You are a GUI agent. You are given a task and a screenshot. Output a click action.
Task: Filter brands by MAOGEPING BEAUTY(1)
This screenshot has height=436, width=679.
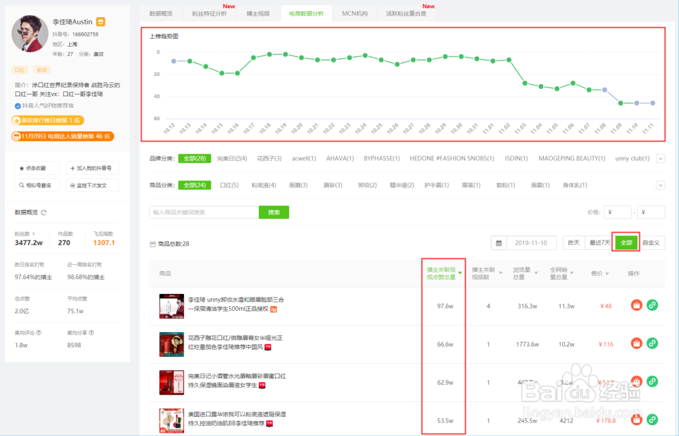[572, 158]
